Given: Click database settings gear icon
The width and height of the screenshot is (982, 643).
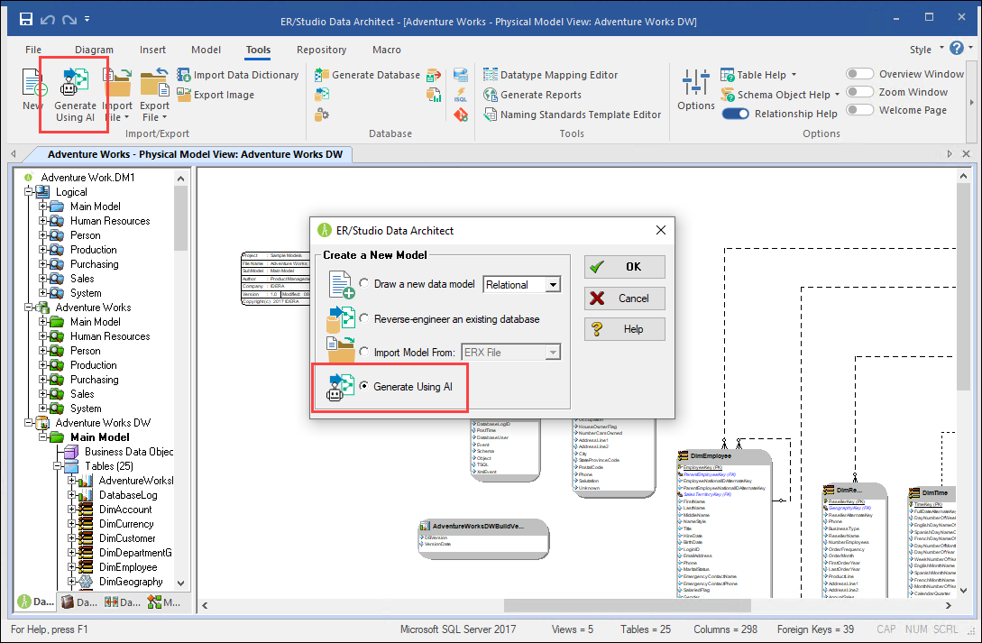Looking at the screenshot, I should coord(322,115).
